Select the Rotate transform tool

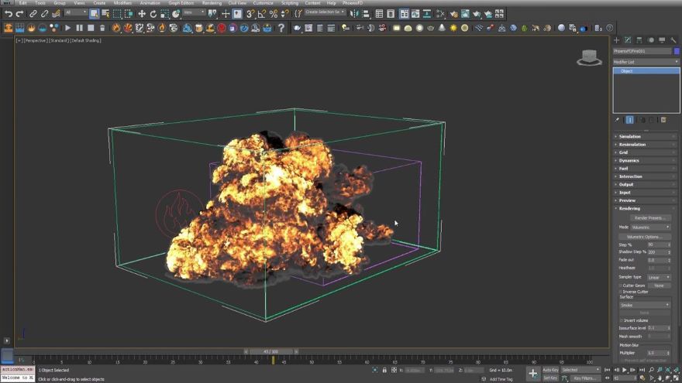coord(153,14)
